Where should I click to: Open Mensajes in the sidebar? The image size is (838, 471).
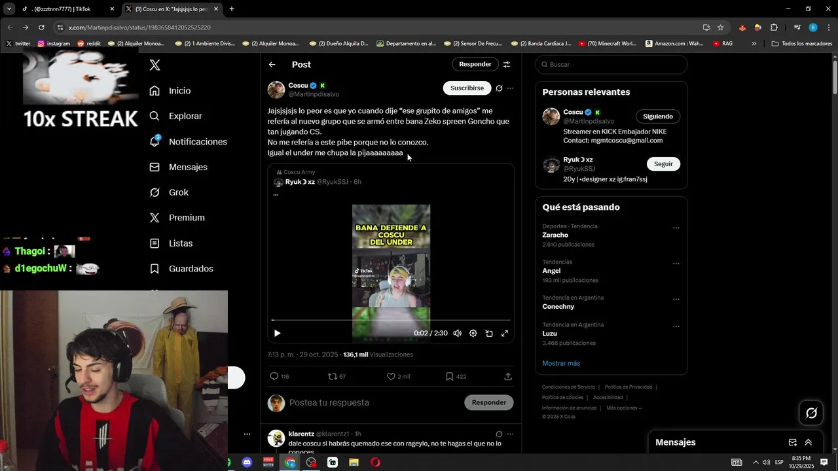pos(178,167)
